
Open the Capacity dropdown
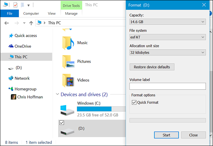click(167, 22)
